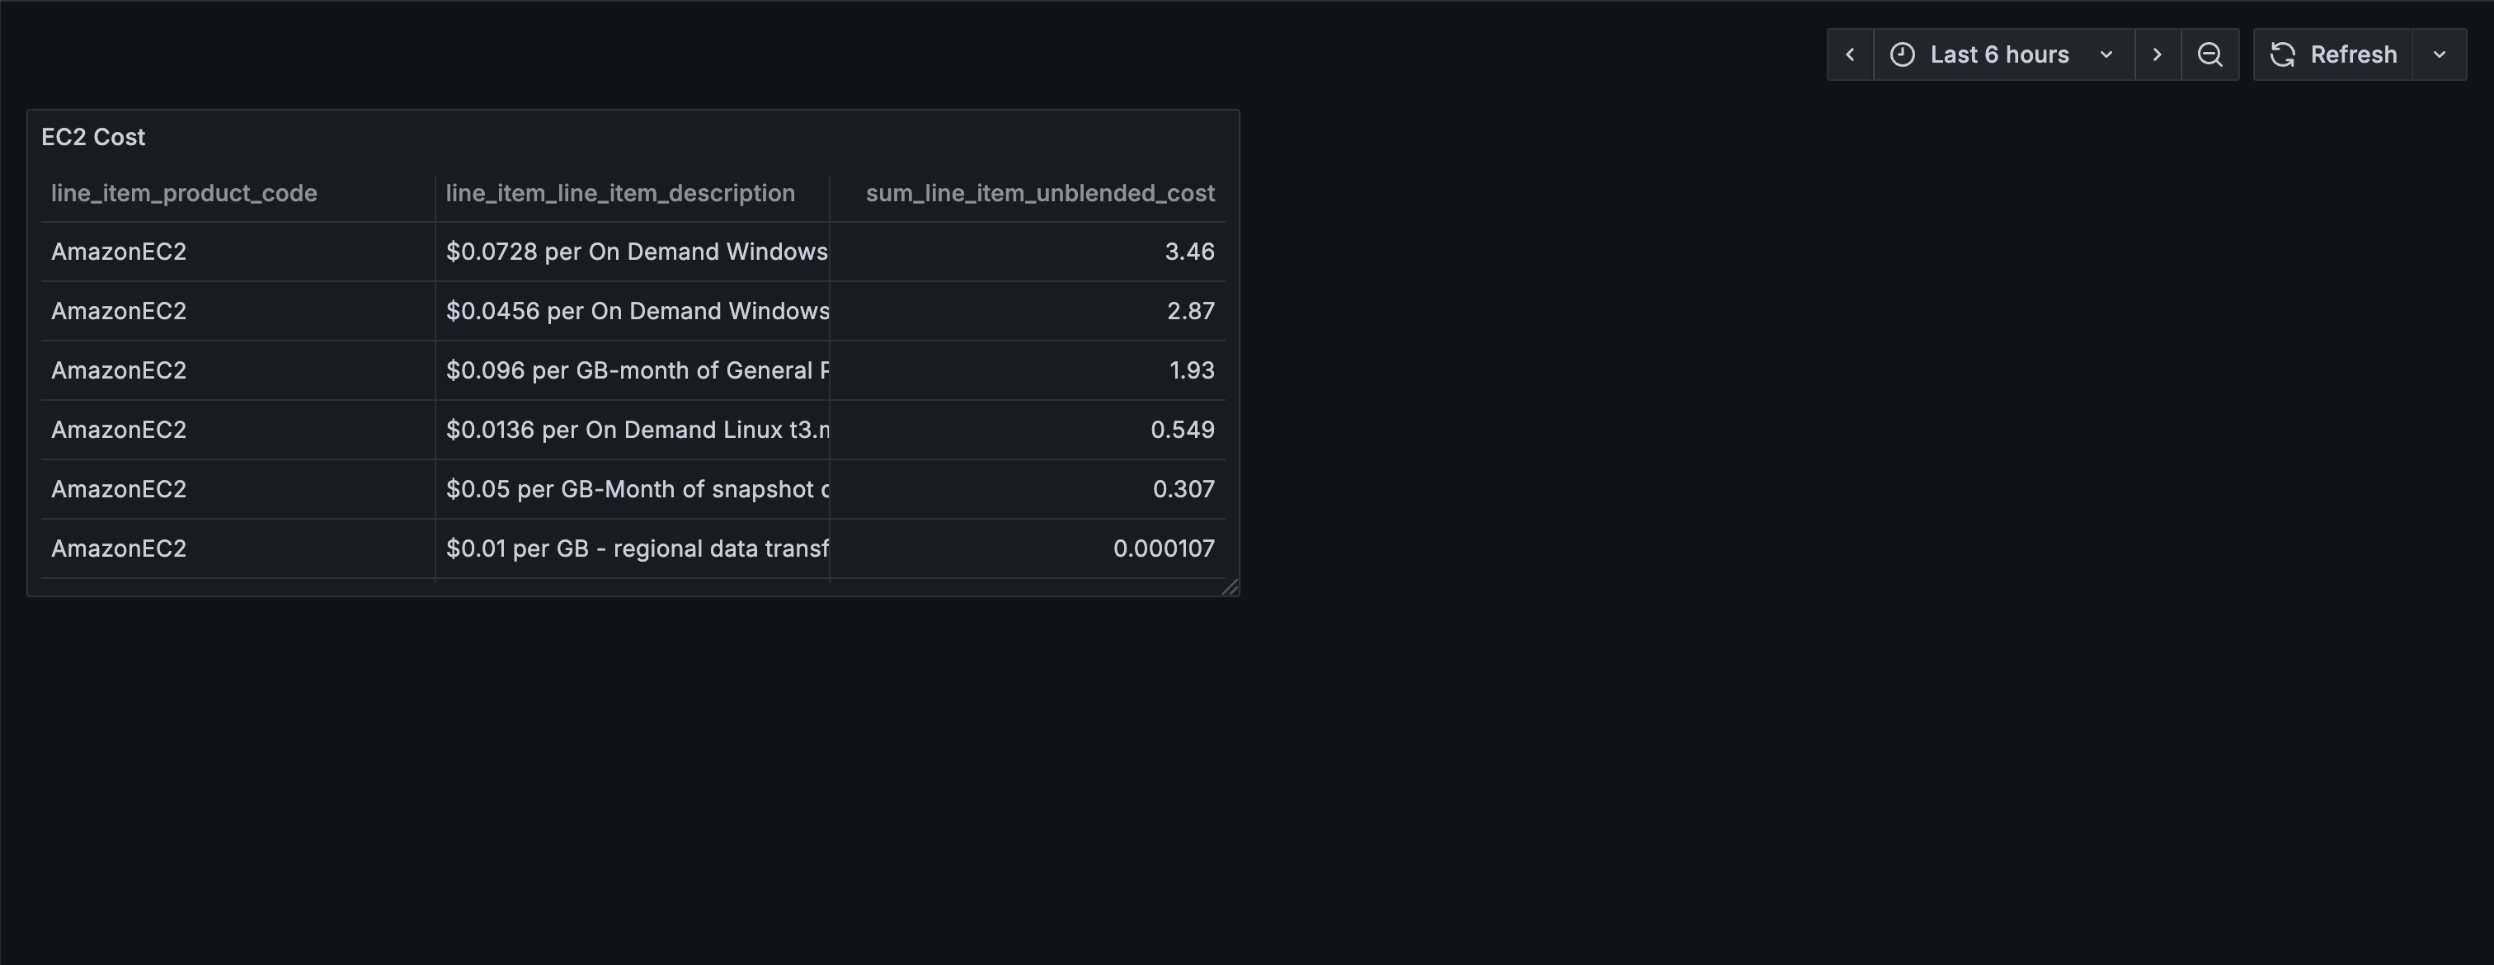Click the $0.0456 per On Demand Windows cell
The image size is (2494, 965).
click(636, 311)
